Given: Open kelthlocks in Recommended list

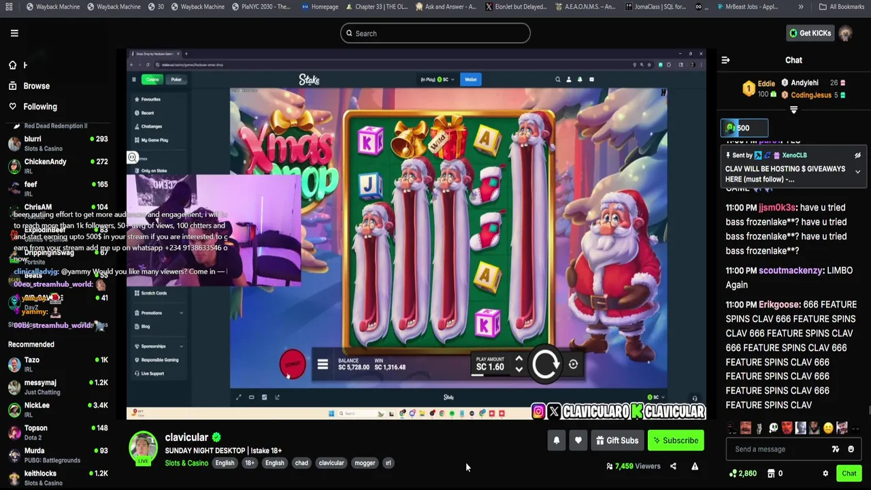Looking at the screenshot, I should coord(57,478).
